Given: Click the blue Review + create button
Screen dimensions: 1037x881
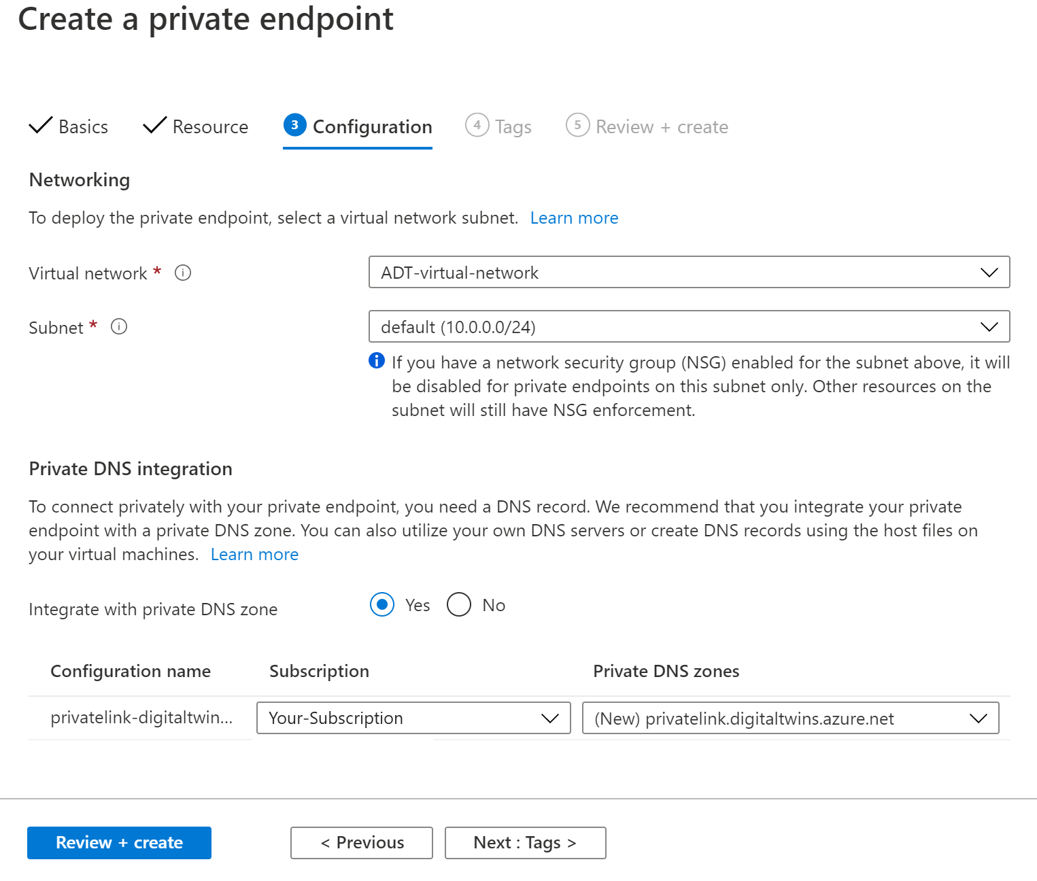Looking at the screenshot, I should click(119, 843).
